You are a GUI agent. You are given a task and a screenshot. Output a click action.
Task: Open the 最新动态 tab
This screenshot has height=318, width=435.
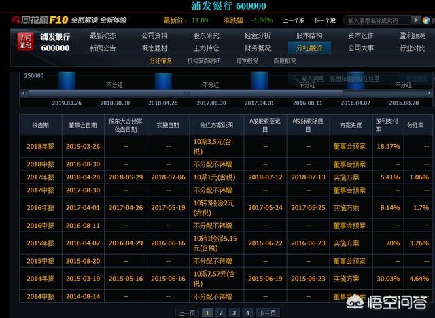click(103, 35)
